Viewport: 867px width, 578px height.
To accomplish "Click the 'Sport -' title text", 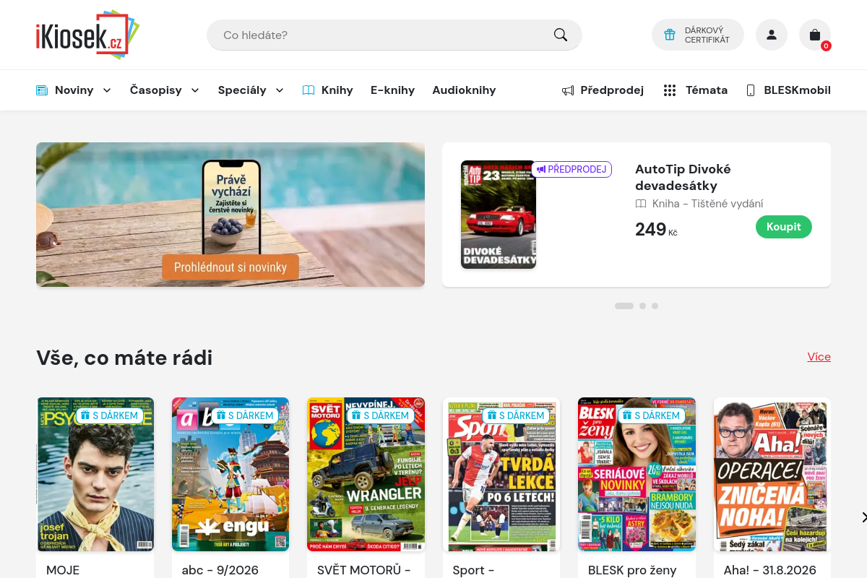I will 473,570.
